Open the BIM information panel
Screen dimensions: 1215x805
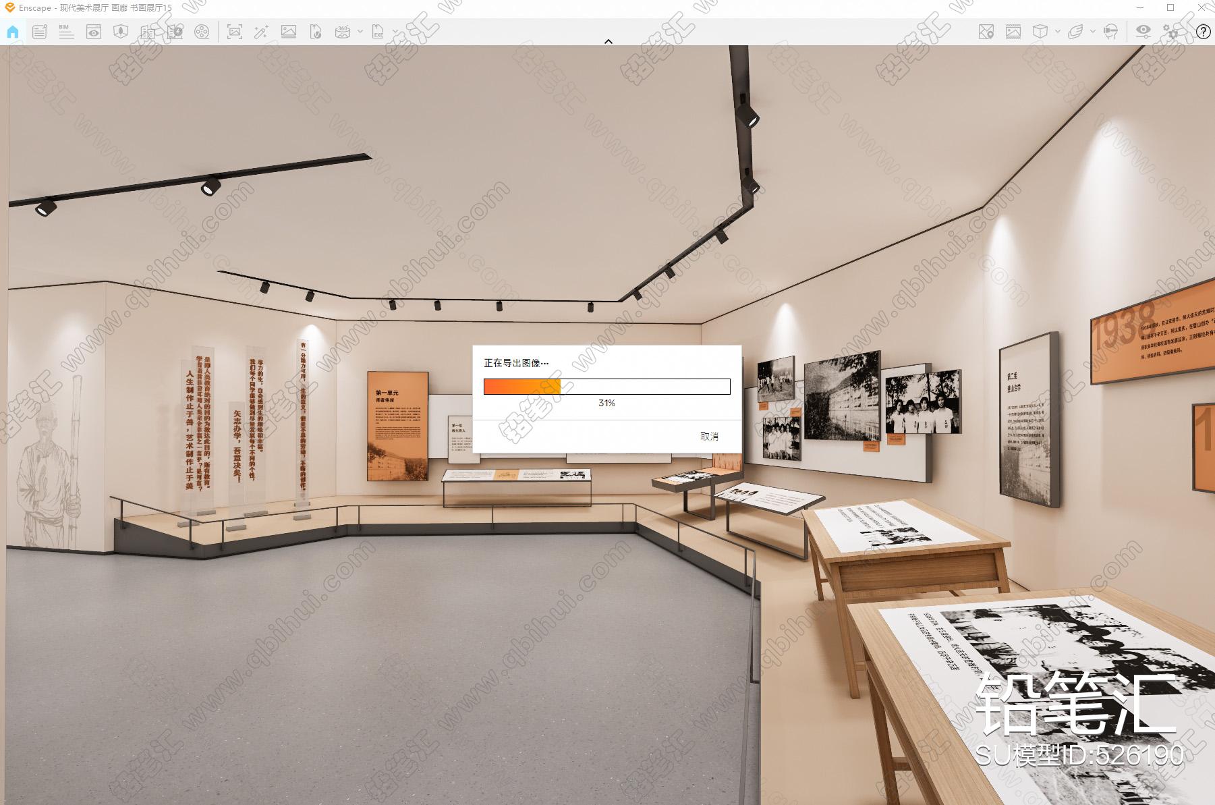click(x=66, y=32)
